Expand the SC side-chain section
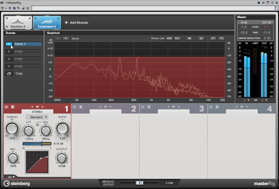The height and width of the screenshot is (189, 279). pos(12,177)
